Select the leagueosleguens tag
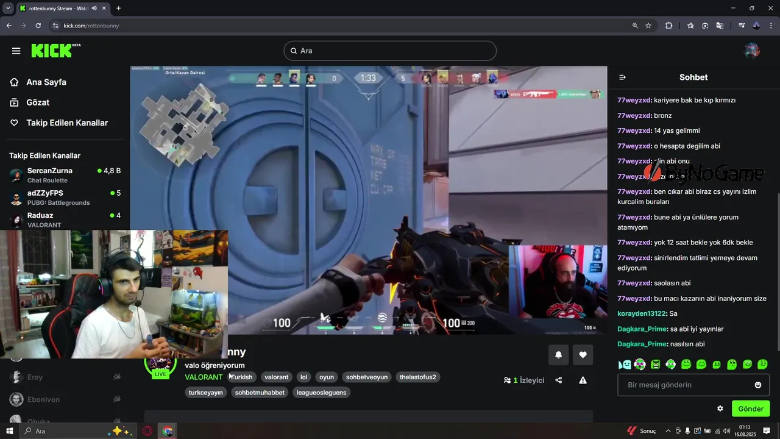 click(x=321, y=393)
